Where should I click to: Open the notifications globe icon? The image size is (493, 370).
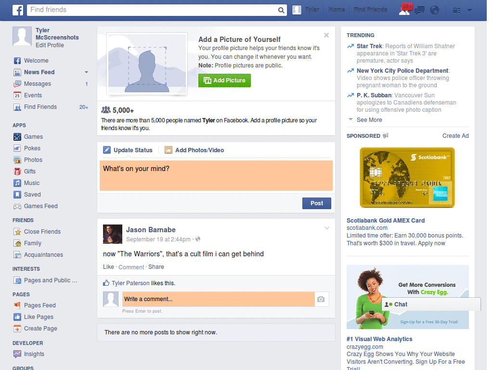click(435, 11)
